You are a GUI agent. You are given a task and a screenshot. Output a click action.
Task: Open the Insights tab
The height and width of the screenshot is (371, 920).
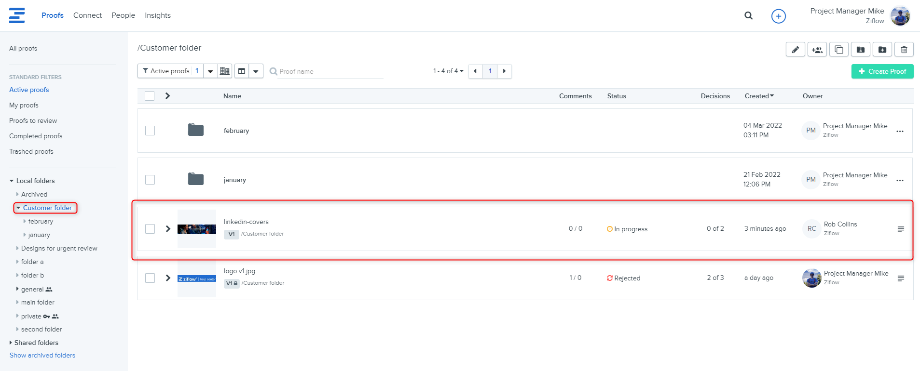[x=157, y=15]
